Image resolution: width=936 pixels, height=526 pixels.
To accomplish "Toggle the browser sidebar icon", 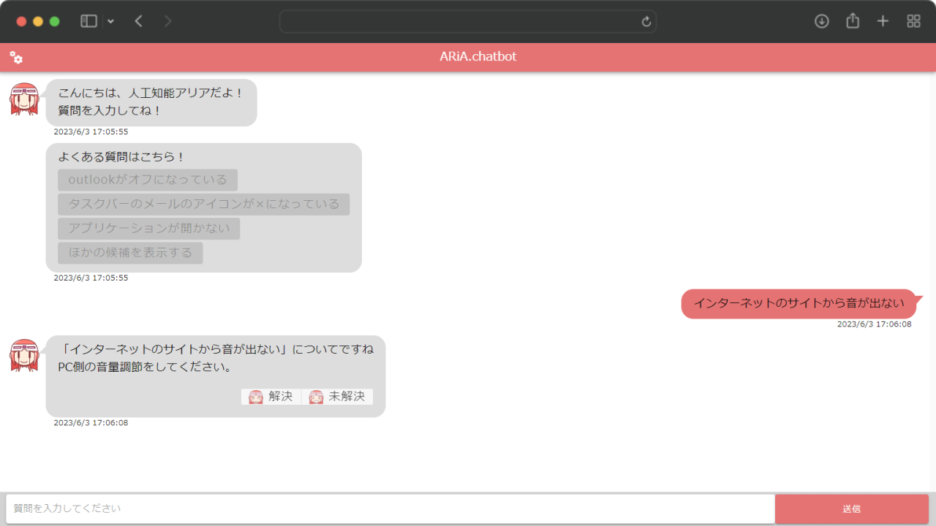I will pos(88,21).
